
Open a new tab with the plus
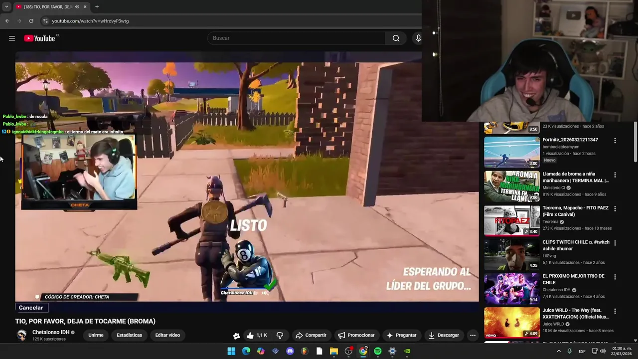click(x=97, y=7)
